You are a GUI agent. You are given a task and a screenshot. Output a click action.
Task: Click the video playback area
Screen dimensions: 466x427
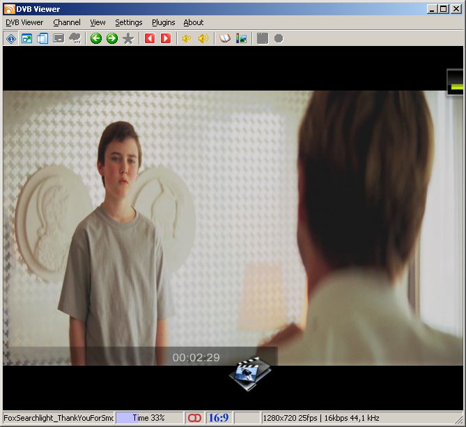click(233, 228)
